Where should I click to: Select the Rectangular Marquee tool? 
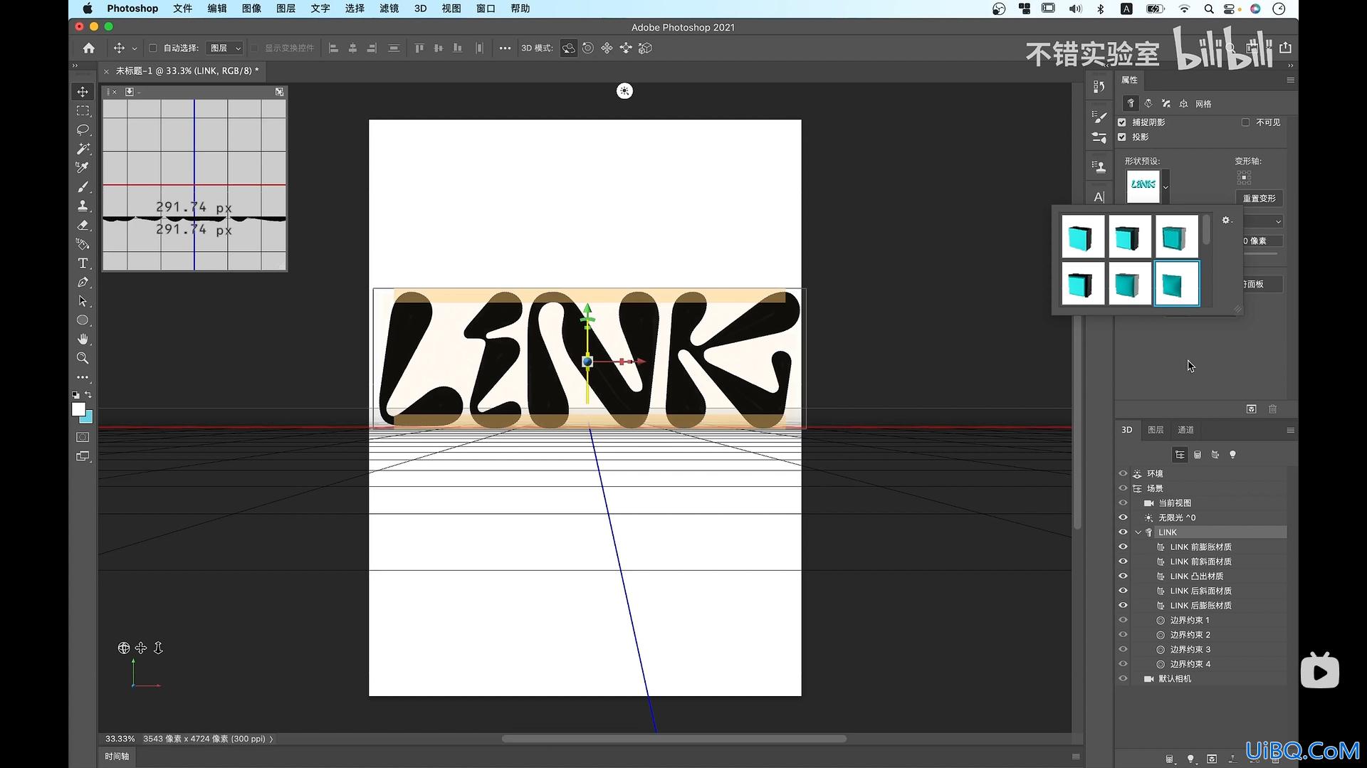(x=83, y=111)
